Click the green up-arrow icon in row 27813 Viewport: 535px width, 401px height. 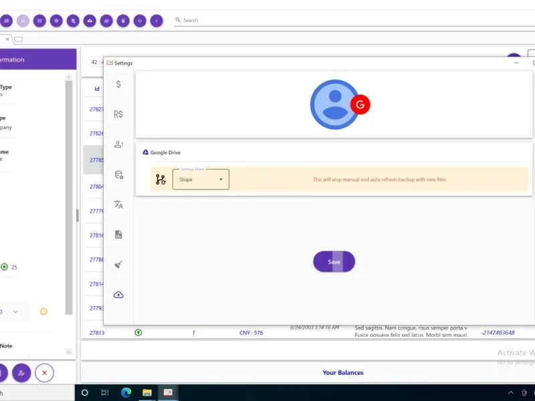(138, 332)
